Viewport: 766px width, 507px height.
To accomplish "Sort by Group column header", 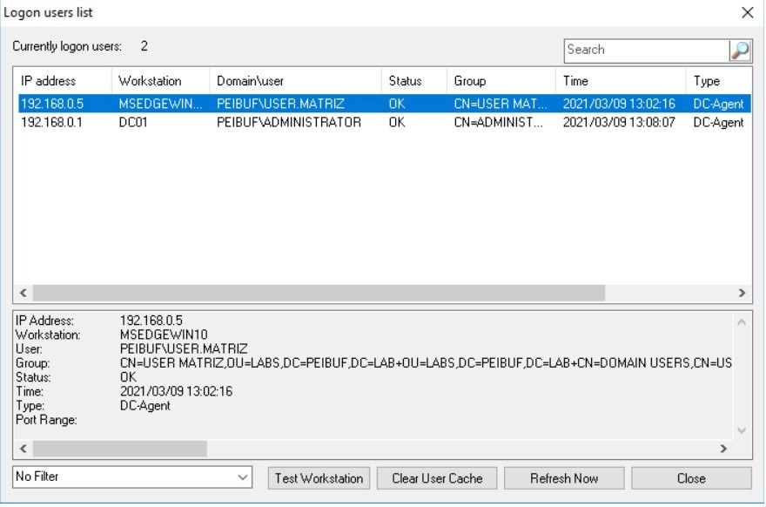I will click(501, 81).
